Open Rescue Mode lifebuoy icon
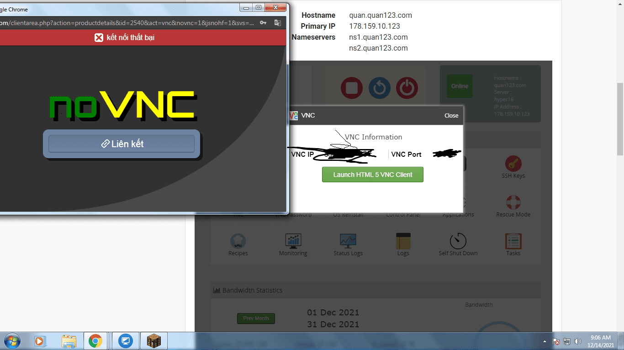This screenshot has width=624, height=350. click(x=513, y=202)
